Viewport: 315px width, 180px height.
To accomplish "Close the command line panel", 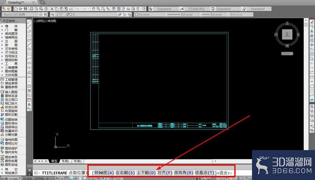I will click(30, 170).
